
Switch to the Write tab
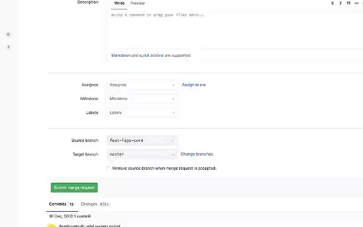click(120, 3)
